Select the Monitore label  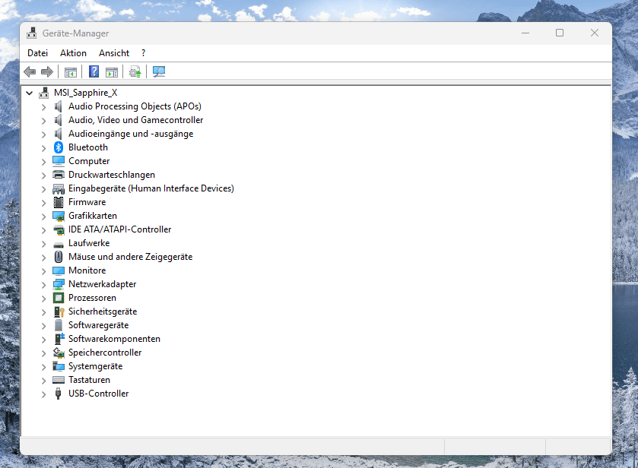click(87, 270)
